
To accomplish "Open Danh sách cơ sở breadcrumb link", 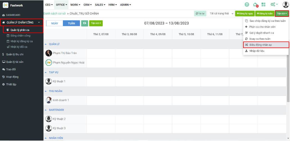I will tap(55, 13).
